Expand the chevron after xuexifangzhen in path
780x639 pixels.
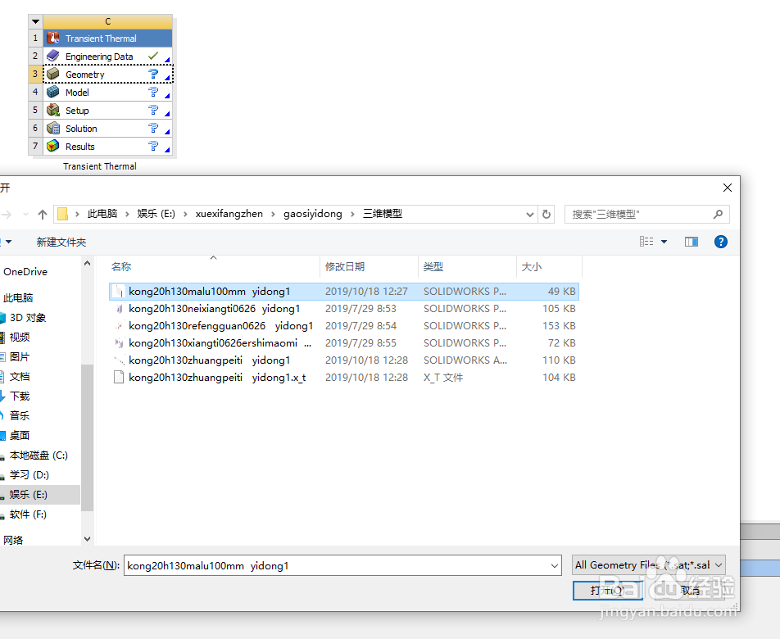pyautogui.click(x=273, y=215)
